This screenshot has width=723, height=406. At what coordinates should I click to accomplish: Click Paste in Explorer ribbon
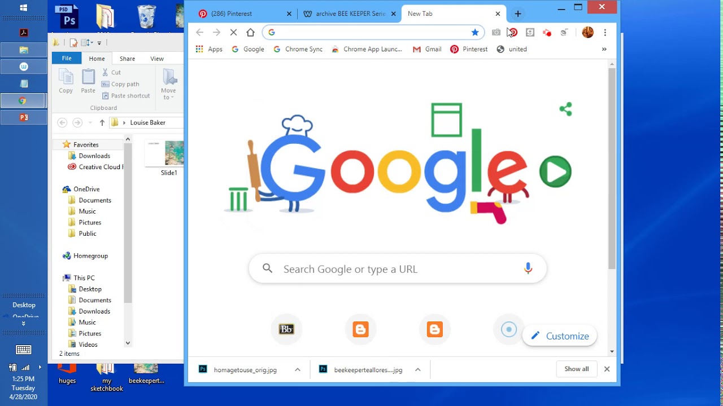click(88, 81)
